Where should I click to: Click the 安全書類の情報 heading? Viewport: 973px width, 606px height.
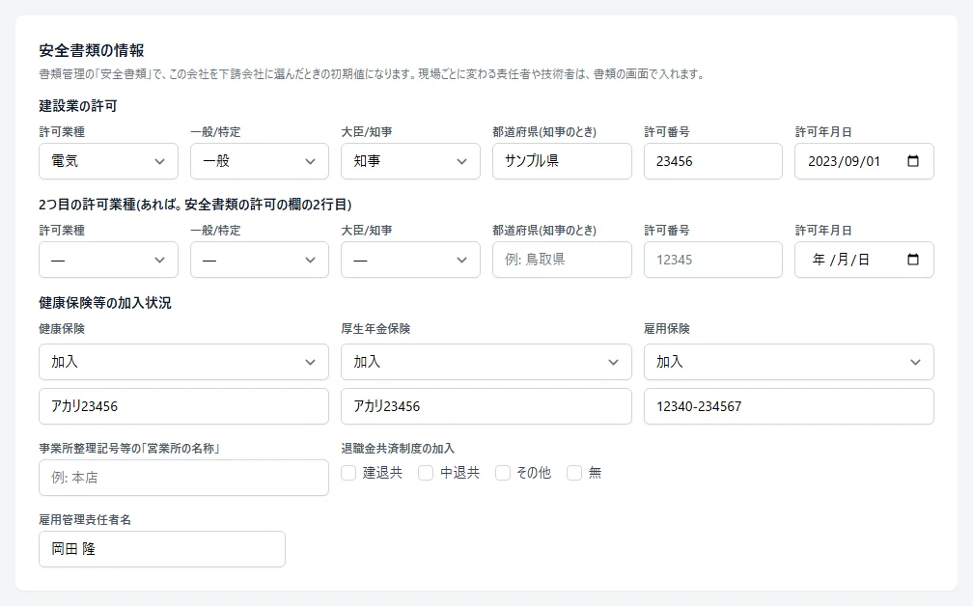(x=92, y=50)
